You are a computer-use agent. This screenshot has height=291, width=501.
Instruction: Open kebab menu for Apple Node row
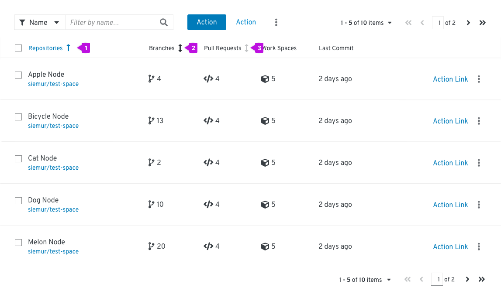pyautogui.click(x=479, y=79)
